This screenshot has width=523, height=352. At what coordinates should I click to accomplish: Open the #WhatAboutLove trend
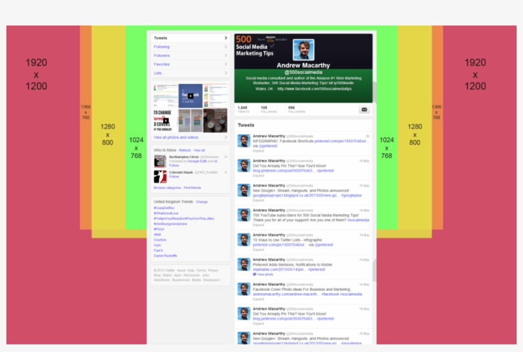pyautogui.click(x=166, y=213)
